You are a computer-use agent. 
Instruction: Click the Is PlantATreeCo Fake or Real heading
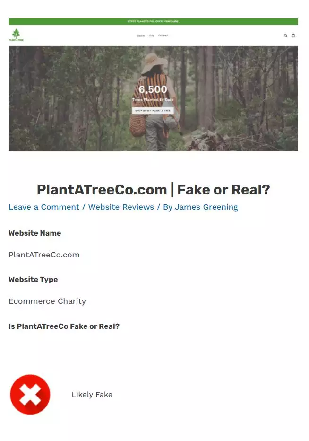coord(64,326)
